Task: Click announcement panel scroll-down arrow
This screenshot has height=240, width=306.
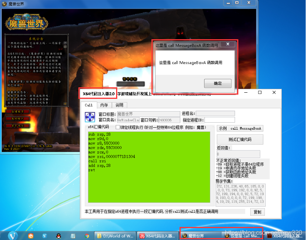Action: [x=65, y=103]
